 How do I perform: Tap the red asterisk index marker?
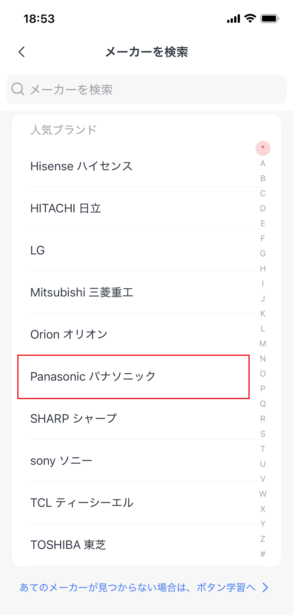point(263,148)
